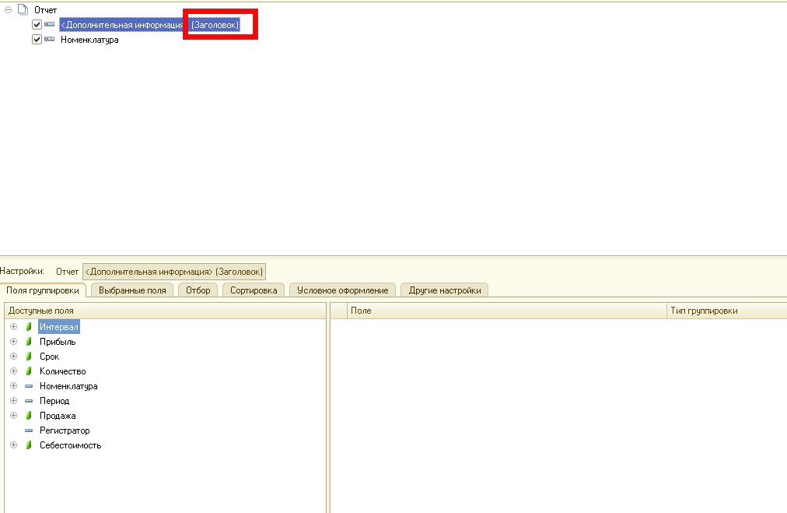Click green resource icon of Интервал

[29, 327]
